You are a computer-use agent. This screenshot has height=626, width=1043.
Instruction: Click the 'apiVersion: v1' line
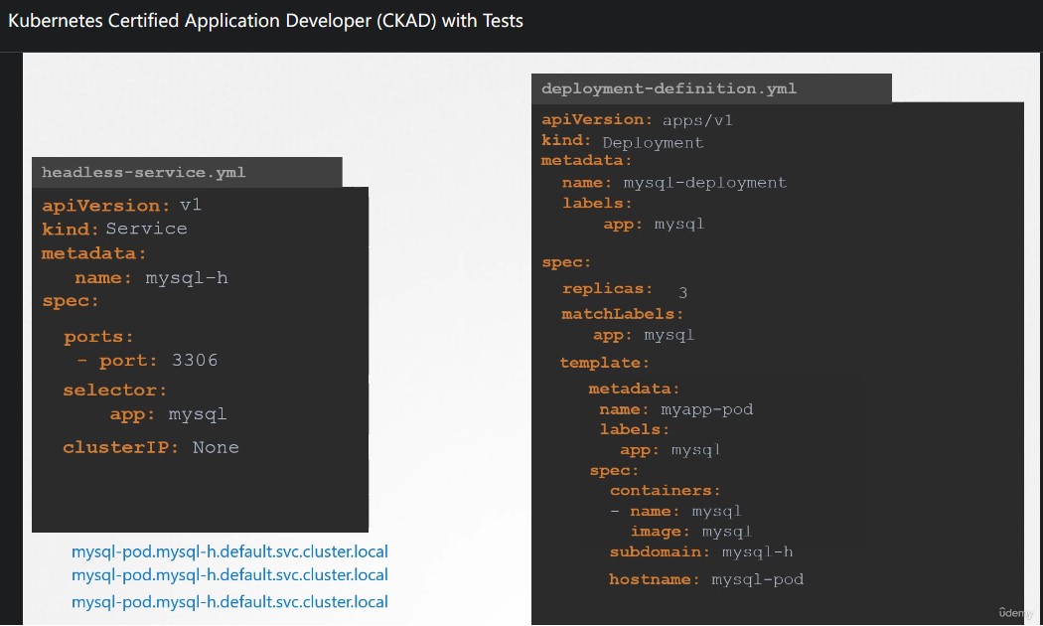point(122,205)
